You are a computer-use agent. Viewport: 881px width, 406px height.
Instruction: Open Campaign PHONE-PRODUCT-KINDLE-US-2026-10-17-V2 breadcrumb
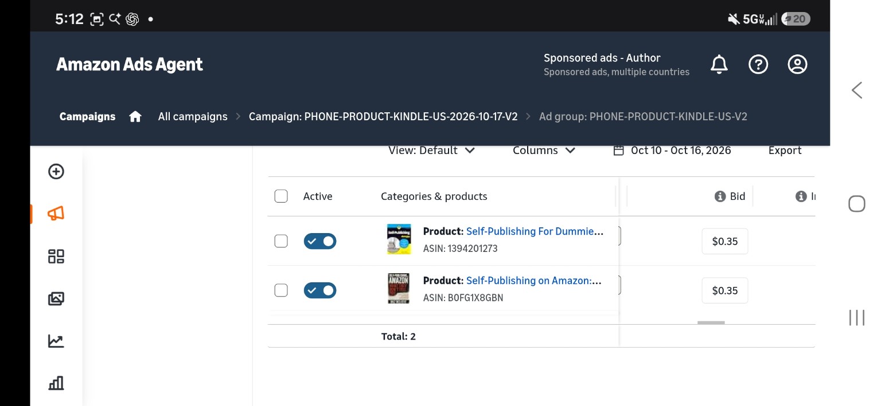click(383, 116)
